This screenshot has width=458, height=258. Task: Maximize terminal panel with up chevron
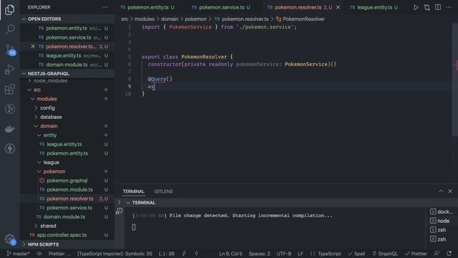click(x=441, y=191)
